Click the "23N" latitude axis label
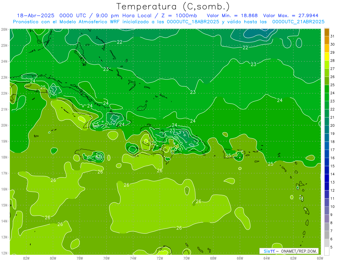The height and width of the screenshot is (262, 340). [x=4, y=77]
